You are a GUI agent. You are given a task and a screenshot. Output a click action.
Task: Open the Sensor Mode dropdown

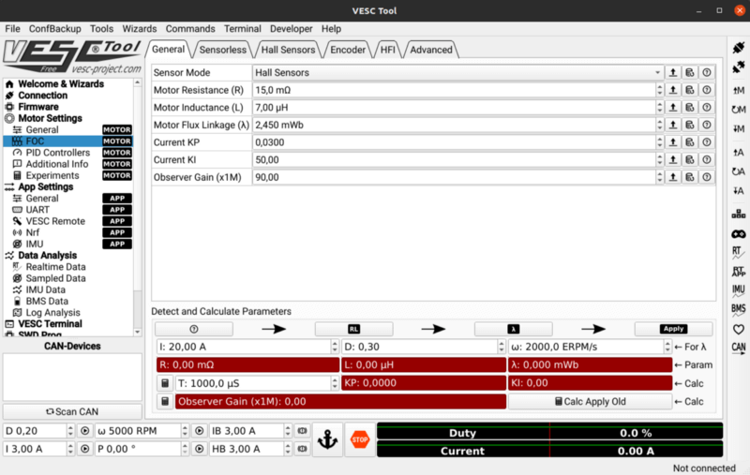point(457,73)
